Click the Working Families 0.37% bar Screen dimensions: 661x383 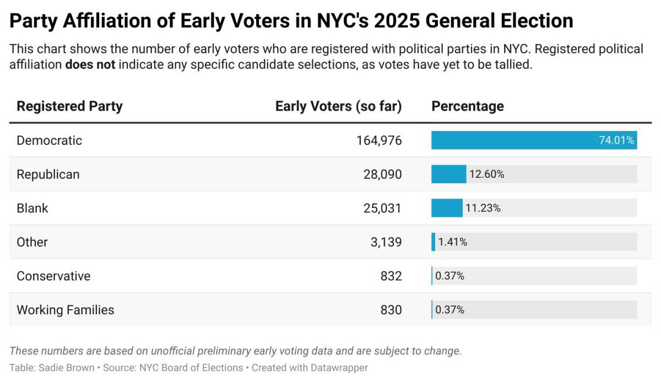click(432, 310)
